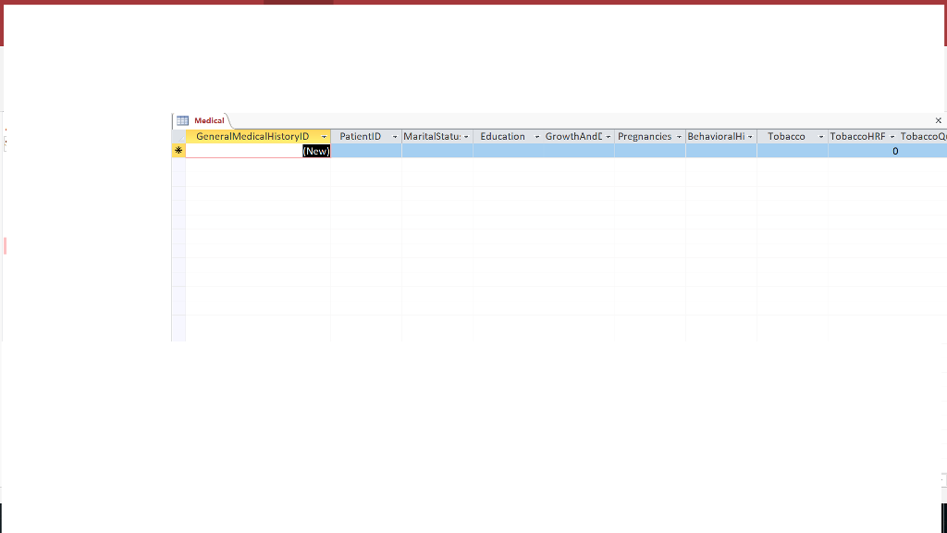Open Education column filter dropdown
The height and width of the screenshot is (533, 947).
537,137
